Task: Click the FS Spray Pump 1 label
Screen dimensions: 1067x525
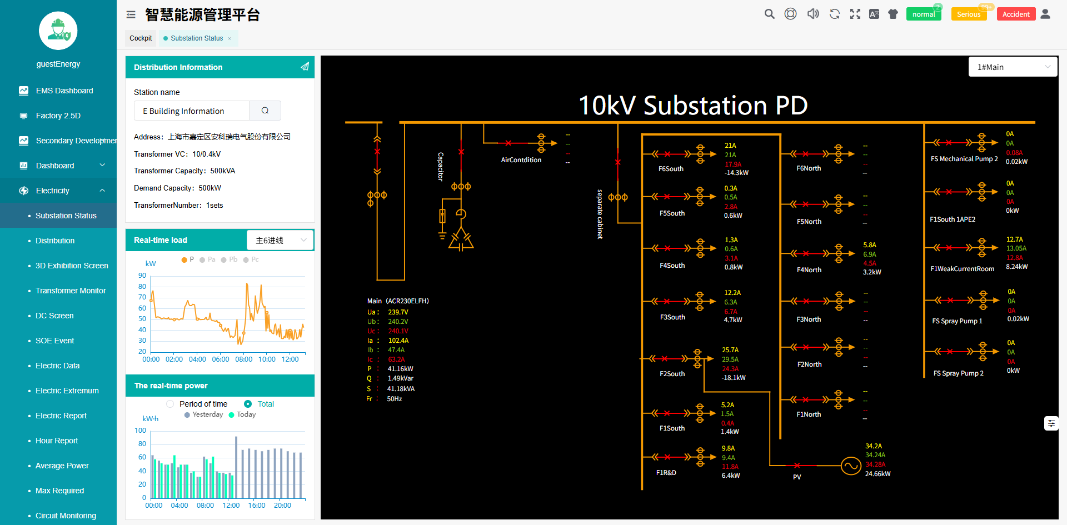Action: (x=957, y=321)
